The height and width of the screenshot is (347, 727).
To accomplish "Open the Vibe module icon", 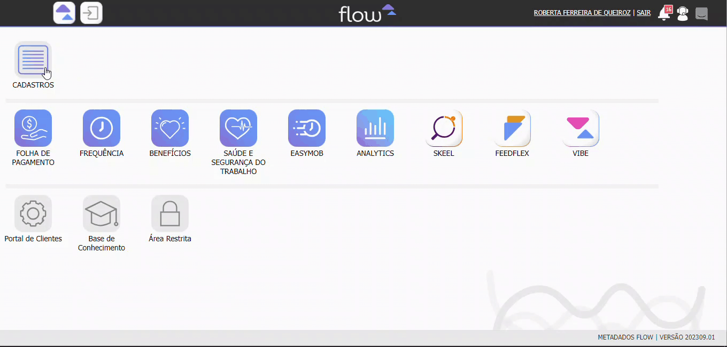I will pos(581,128).
